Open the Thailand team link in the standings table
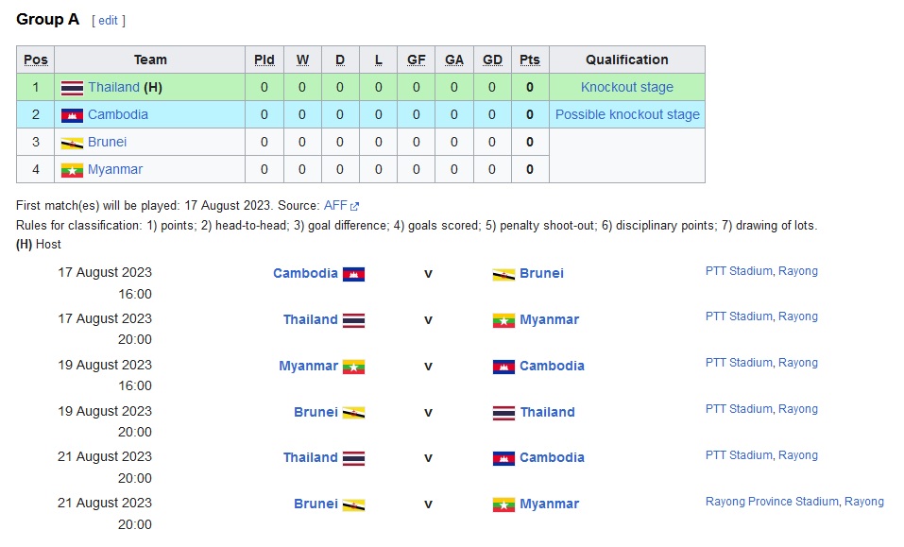Image resolution: width=904 pixels, height=547 pixels. (113, 88)
